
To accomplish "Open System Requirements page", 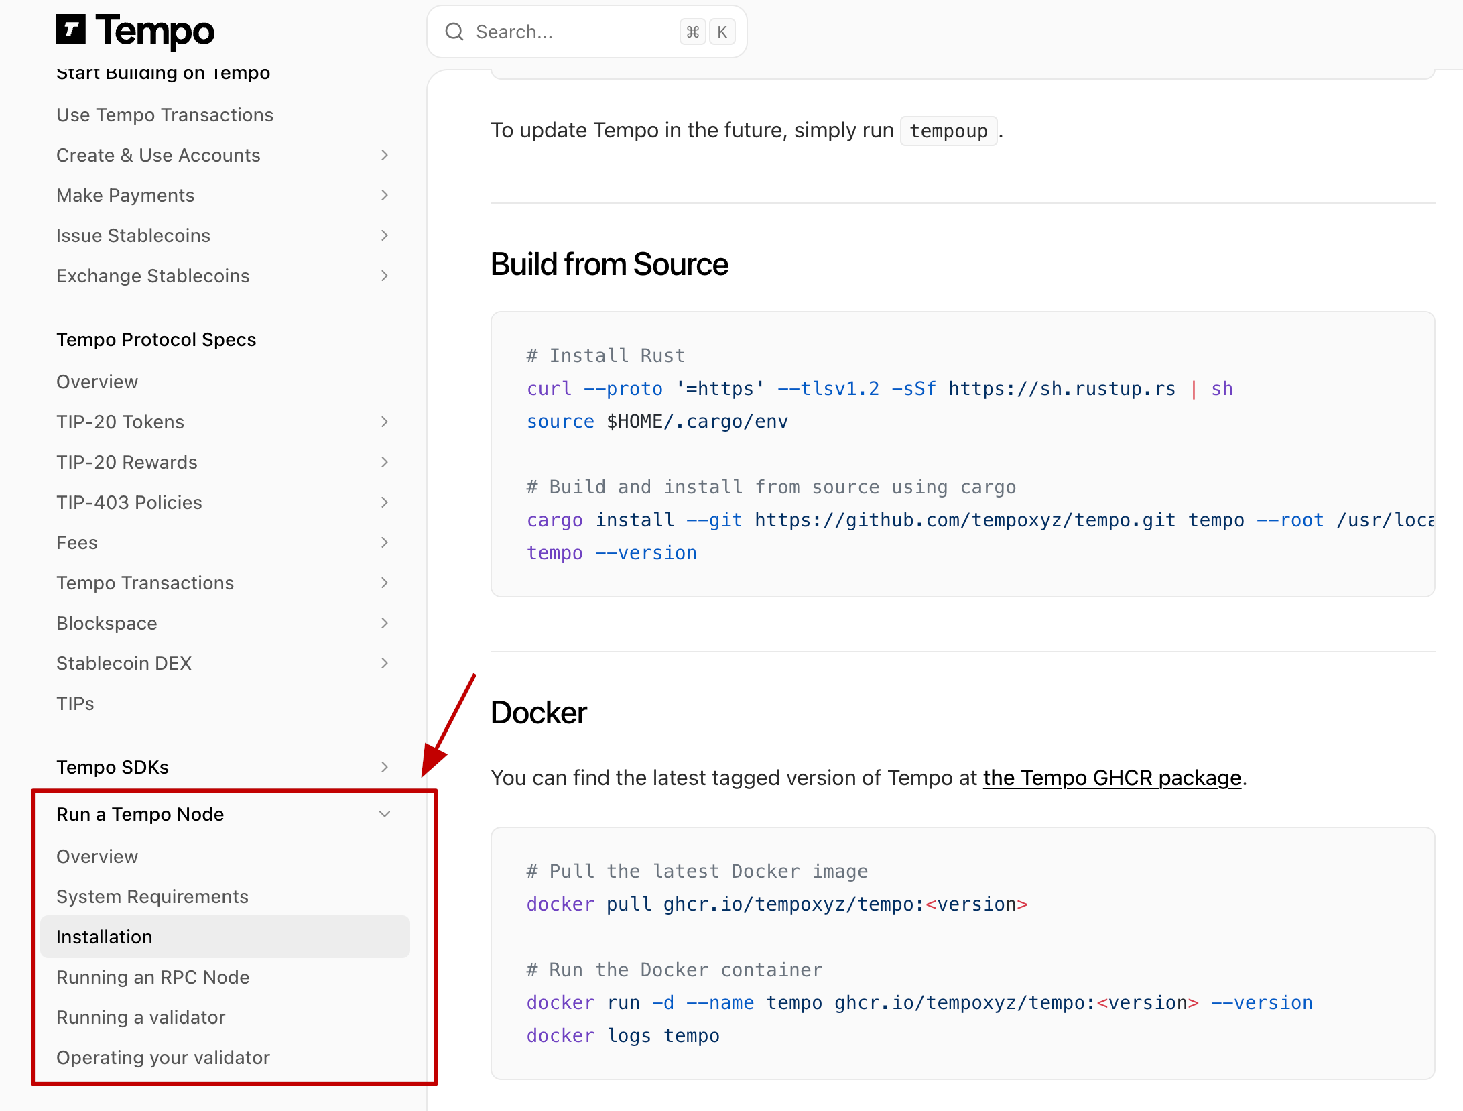I will point(152,896).
